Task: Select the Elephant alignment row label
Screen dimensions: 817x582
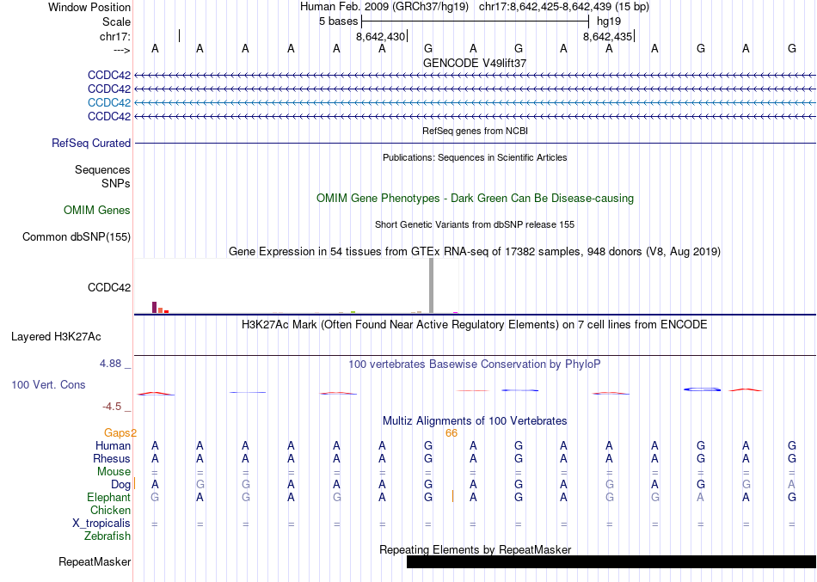Action: pos(108,498)
